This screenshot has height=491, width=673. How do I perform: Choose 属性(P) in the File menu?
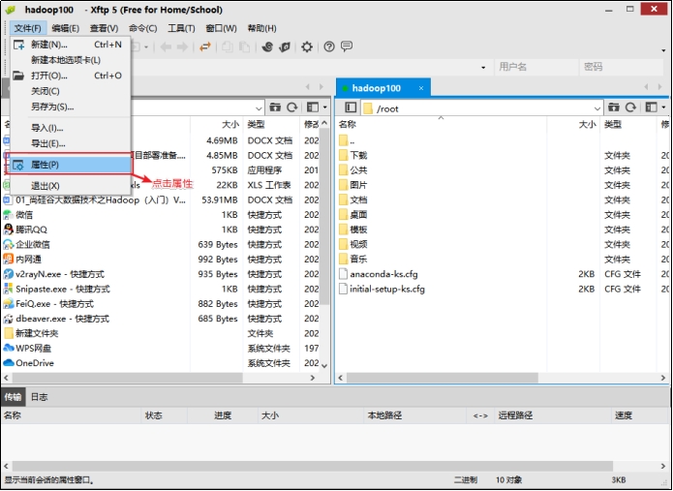pyautogui.click(x=70, y=165)
